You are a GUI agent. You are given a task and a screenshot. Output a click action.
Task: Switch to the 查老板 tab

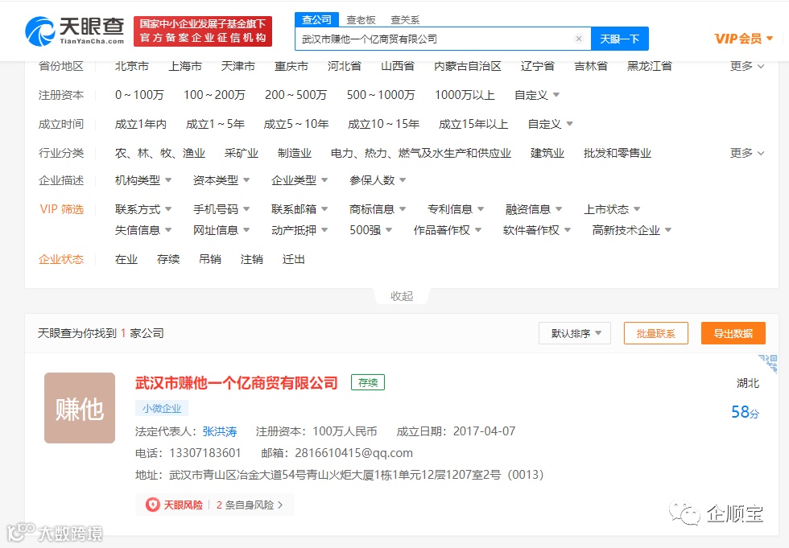coord(361,20)
